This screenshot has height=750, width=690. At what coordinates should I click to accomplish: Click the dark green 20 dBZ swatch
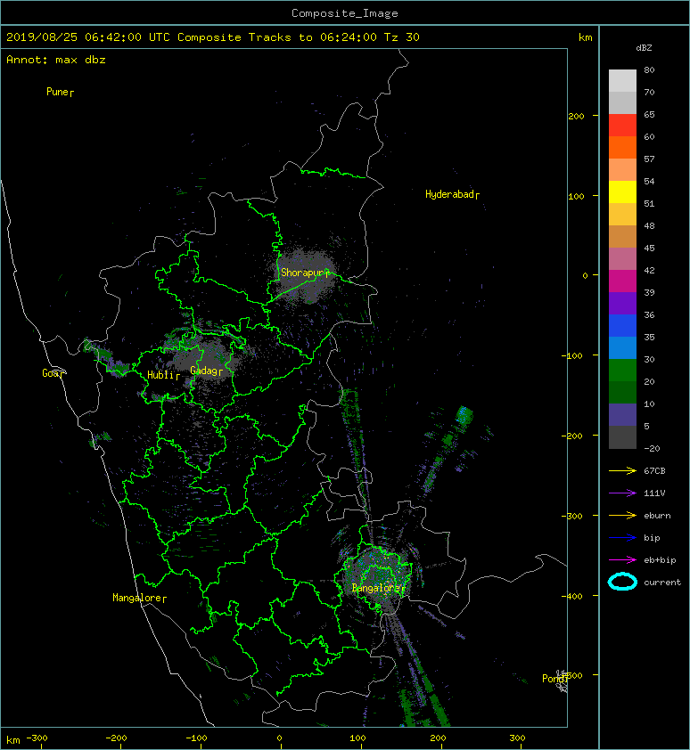pyautogui.click(x=622, y=392)
